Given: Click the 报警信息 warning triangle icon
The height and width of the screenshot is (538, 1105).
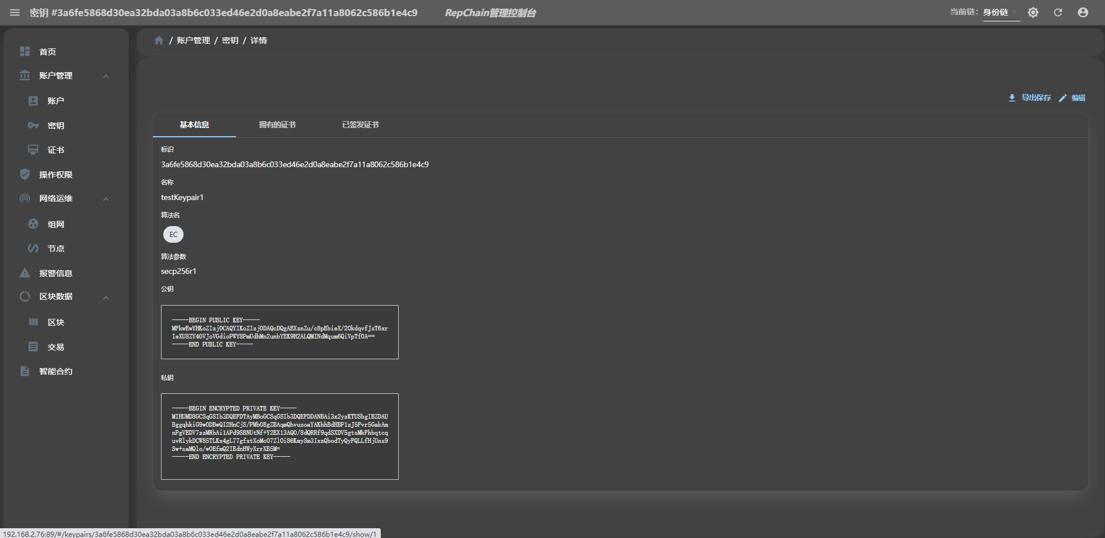Looking at the screenshot, I should tap(25, 273).
